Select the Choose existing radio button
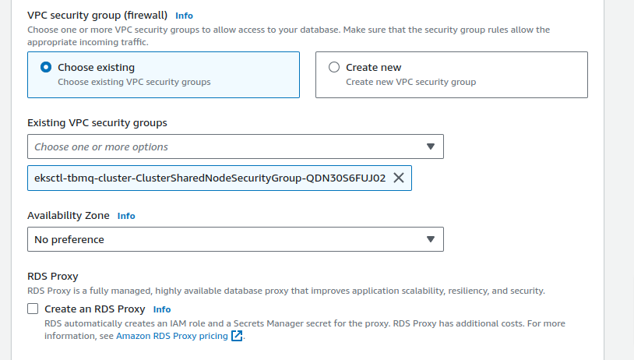 click(46, 67)
